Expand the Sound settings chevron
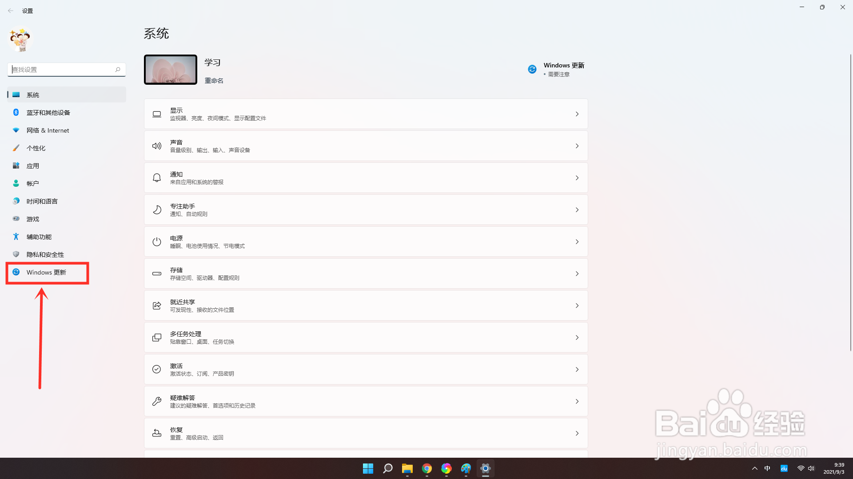This screenshot has width=853, height=479. pos(577,146)
